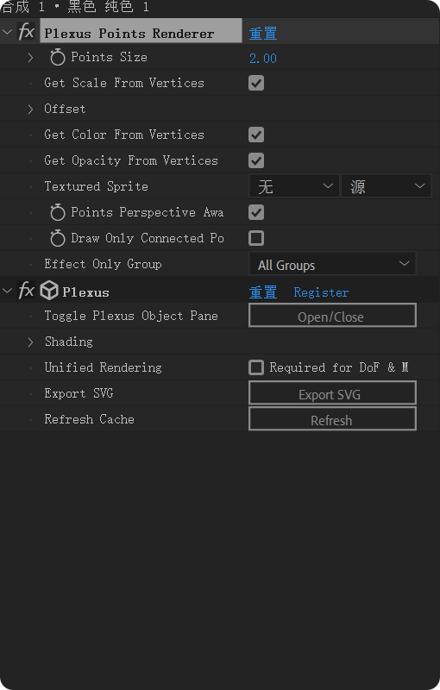Uncheck Get Scale From Vertices
The width and height of the screenshot is (440, 690).
point(256,83)
